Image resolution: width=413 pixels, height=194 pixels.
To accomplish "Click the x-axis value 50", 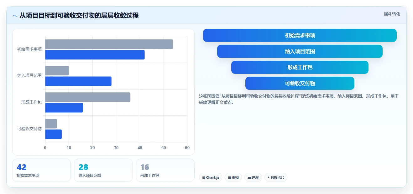I will 164,148.
